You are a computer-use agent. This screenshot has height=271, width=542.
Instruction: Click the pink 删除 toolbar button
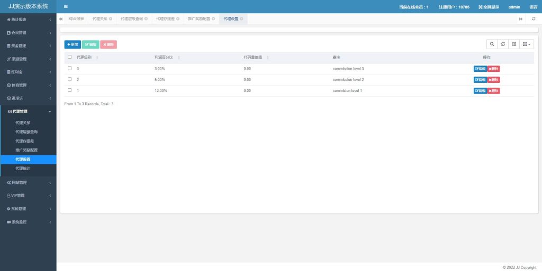[x=109, y=44]
